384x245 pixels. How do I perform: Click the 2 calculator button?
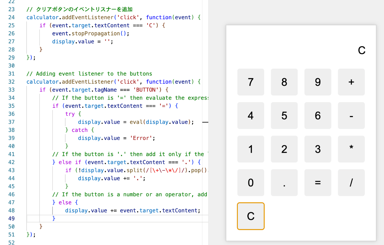[x=284, y=149]
